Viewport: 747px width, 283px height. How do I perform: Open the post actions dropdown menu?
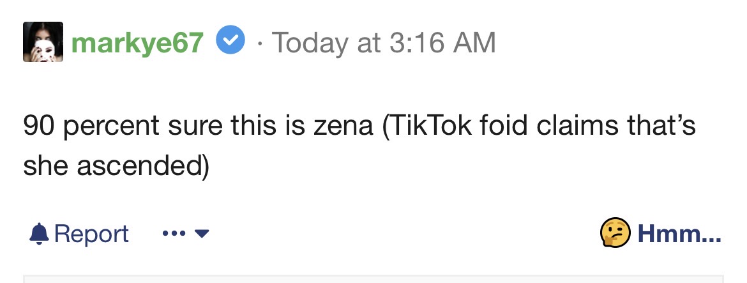pos(186,233)
